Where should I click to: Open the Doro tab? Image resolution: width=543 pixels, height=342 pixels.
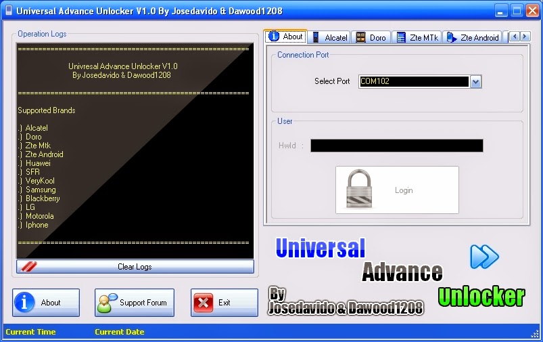(x=371, y=37)
